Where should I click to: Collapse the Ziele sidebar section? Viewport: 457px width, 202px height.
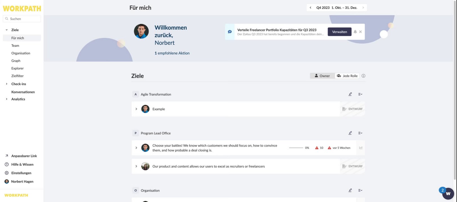7,30
